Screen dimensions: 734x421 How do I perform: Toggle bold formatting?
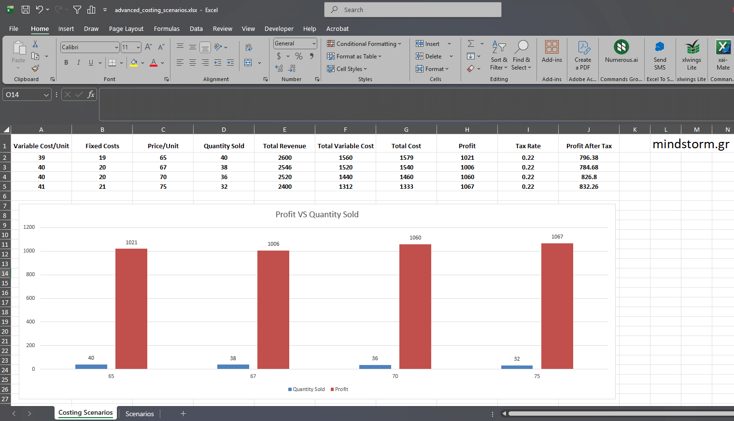66,63
